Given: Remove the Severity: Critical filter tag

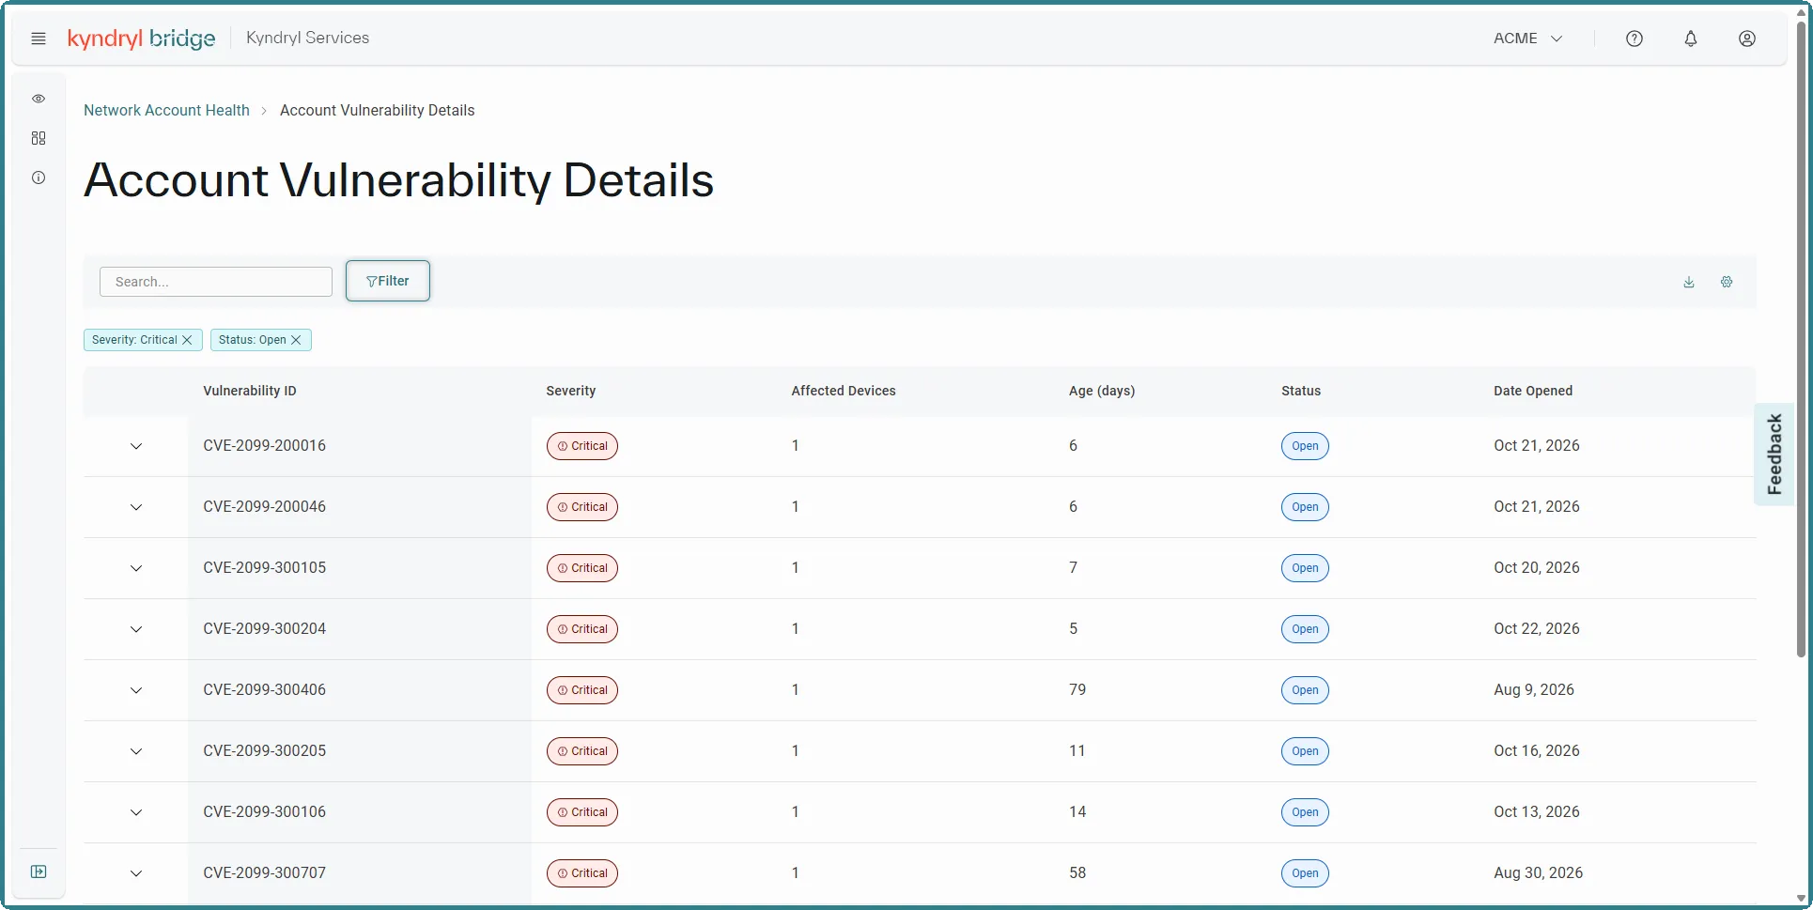Looking at the screenshot, I should tap(187, 340).
